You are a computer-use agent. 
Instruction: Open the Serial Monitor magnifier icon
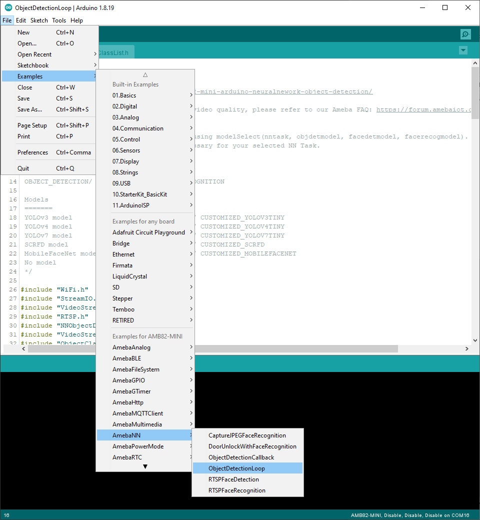465,34
